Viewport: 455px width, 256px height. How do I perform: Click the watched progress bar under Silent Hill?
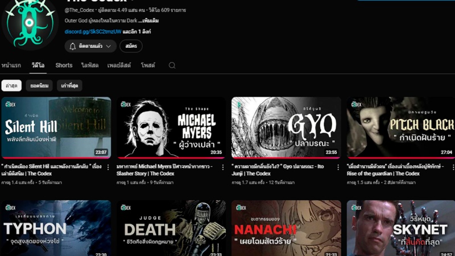coord(56,158)
